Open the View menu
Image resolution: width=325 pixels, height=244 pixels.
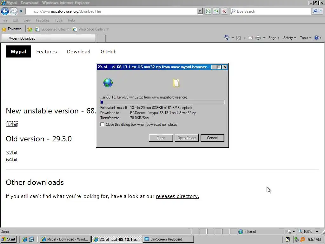click(27, 20)
